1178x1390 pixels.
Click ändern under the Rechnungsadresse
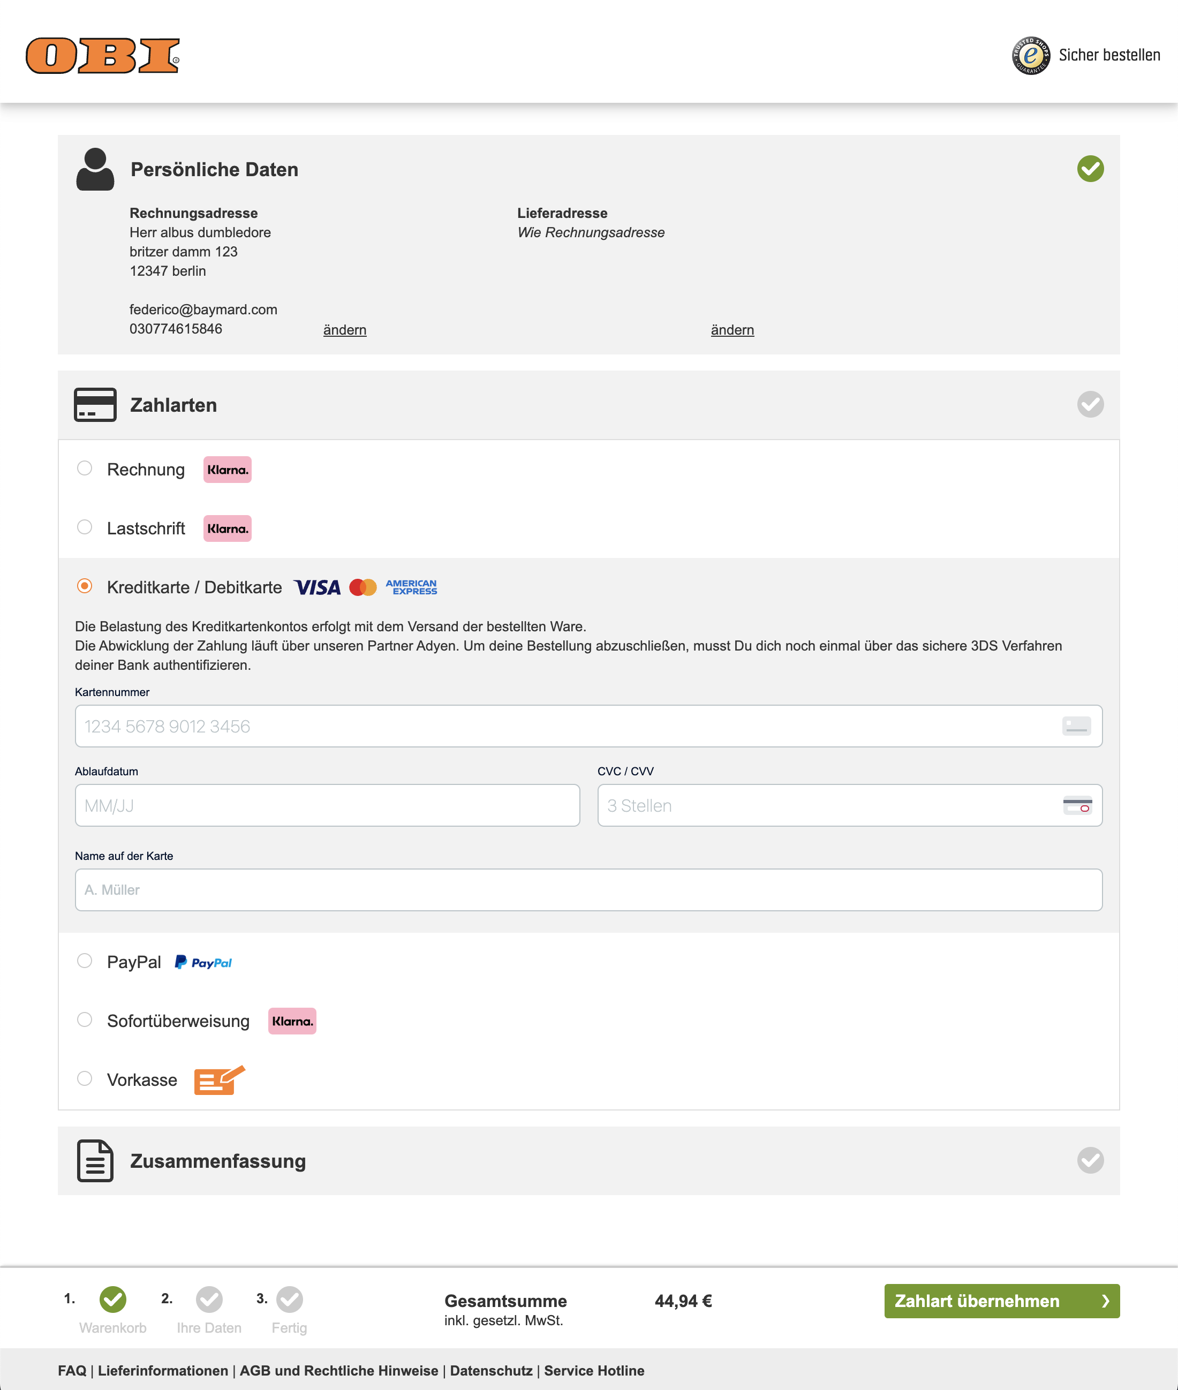(345, 330)
